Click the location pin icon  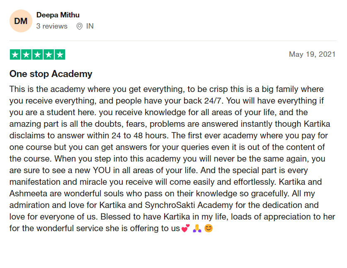click(80, 26)
